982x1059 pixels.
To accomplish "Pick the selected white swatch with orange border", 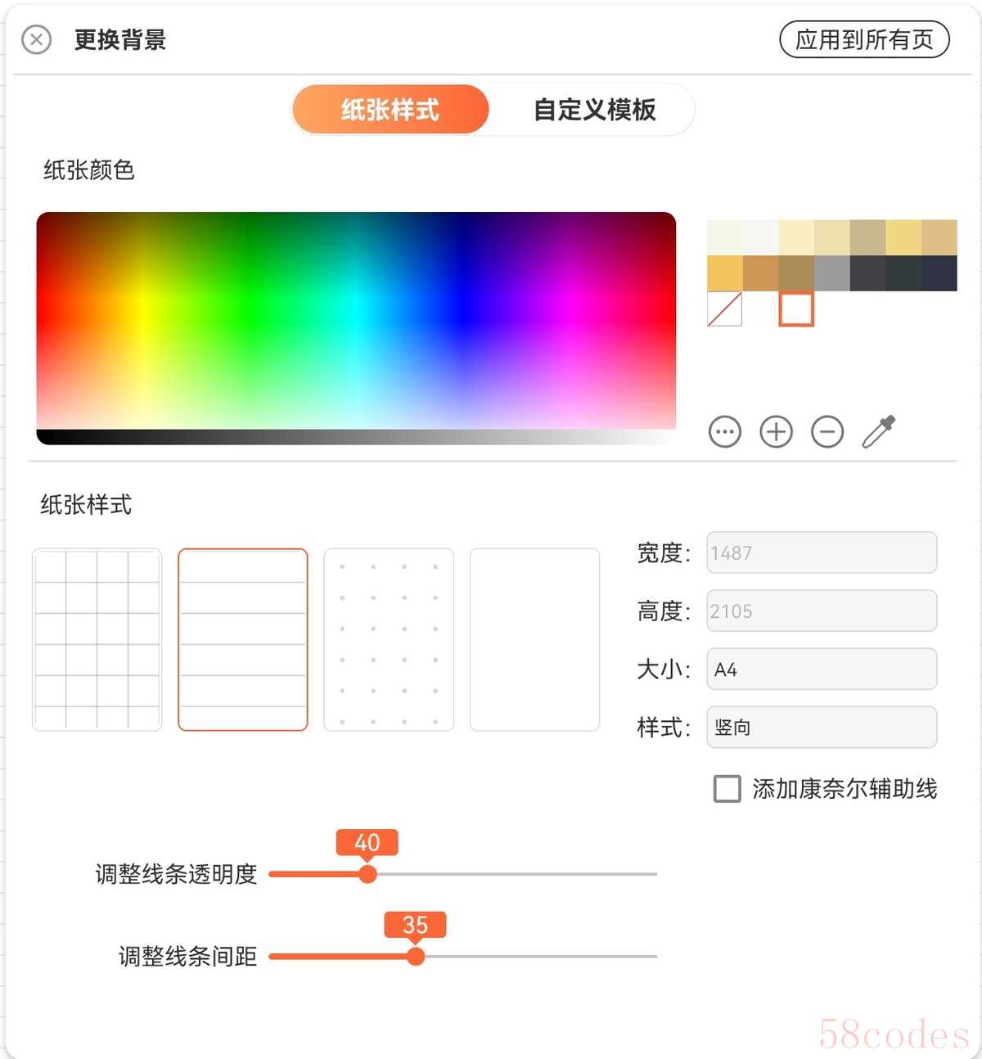I will point(796,309).
